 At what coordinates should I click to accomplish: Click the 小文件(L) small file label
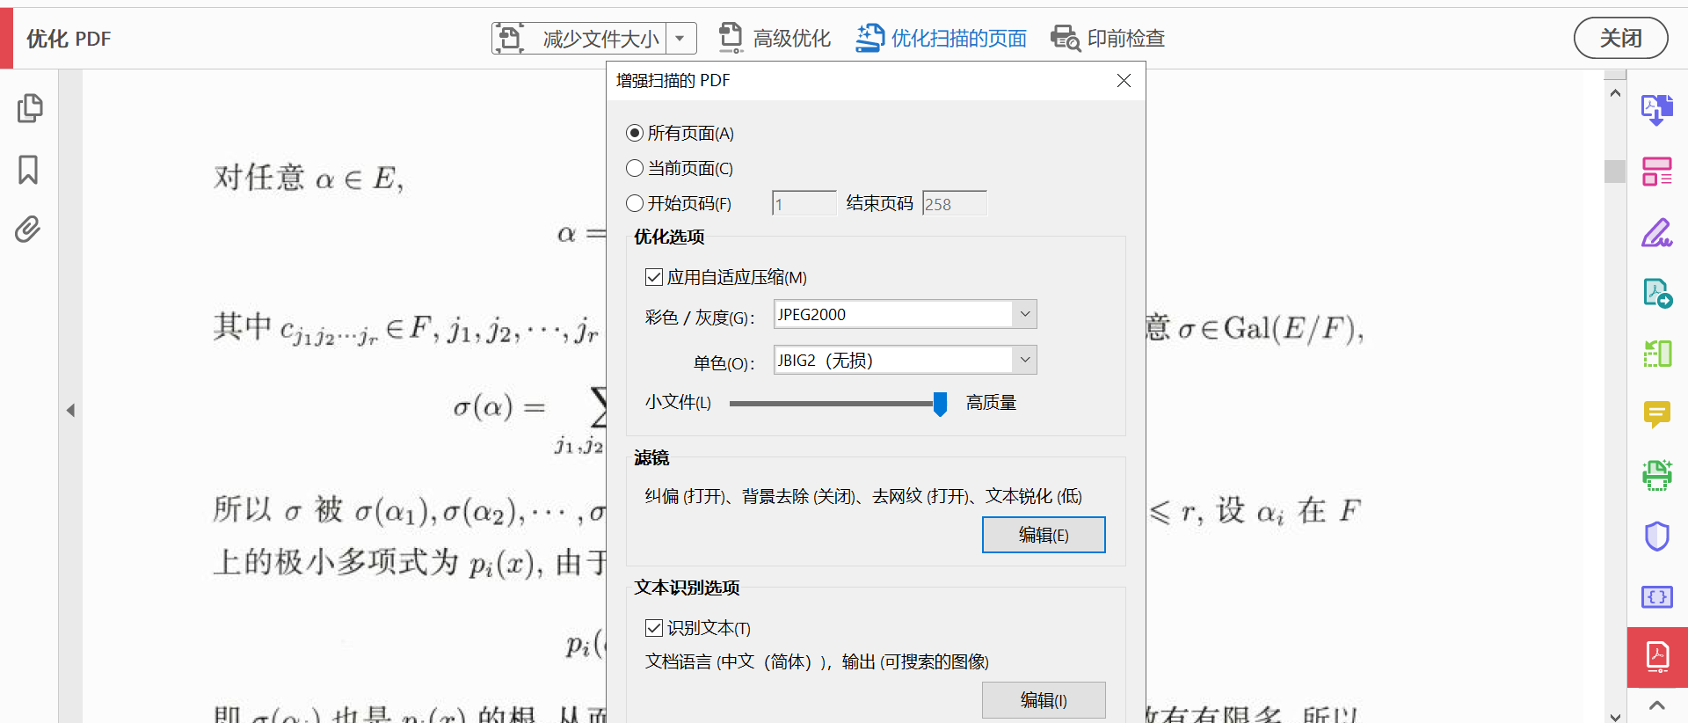pos(678,403)
